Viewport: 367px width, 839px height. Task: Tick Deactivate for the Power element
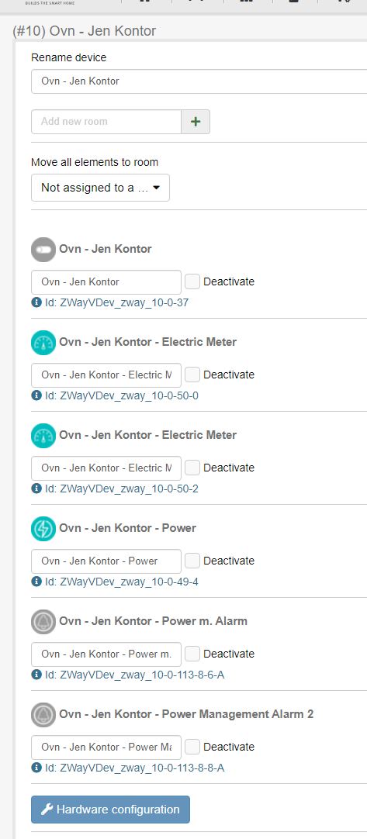(x=192, y=561)
